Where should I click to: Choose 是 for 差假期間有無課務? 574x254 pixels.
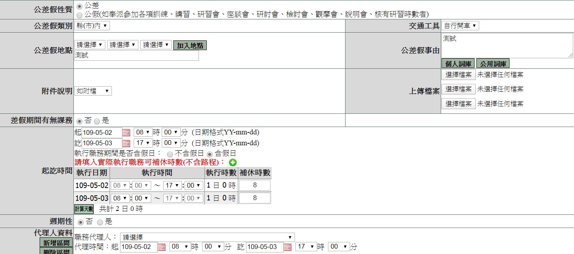coord(97,121)
